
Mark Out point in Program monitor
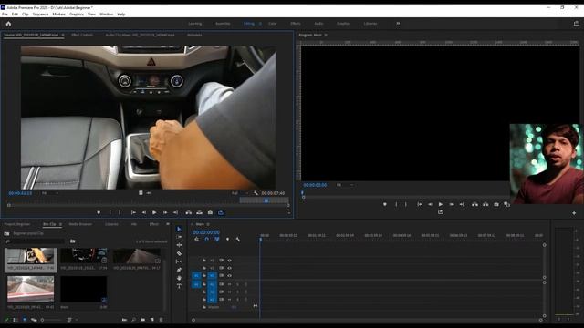pyautogui.click(x=405, y=204)
